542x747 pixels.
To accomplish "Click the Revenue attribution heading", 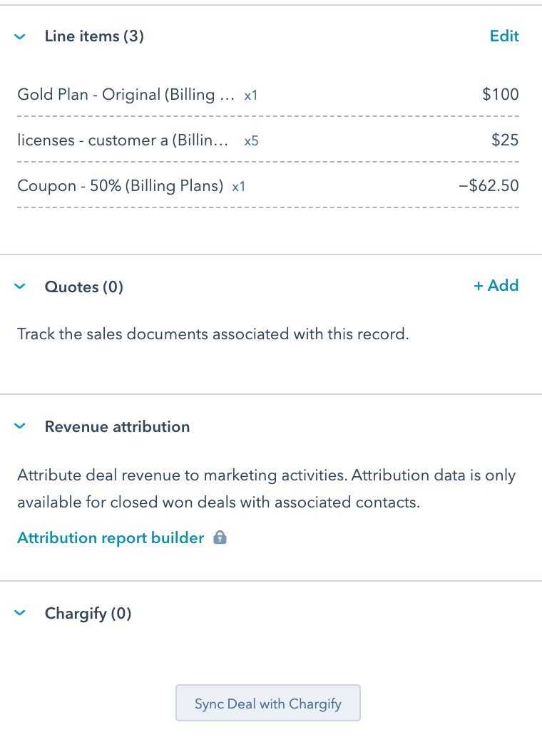I will tap(117, 427).
